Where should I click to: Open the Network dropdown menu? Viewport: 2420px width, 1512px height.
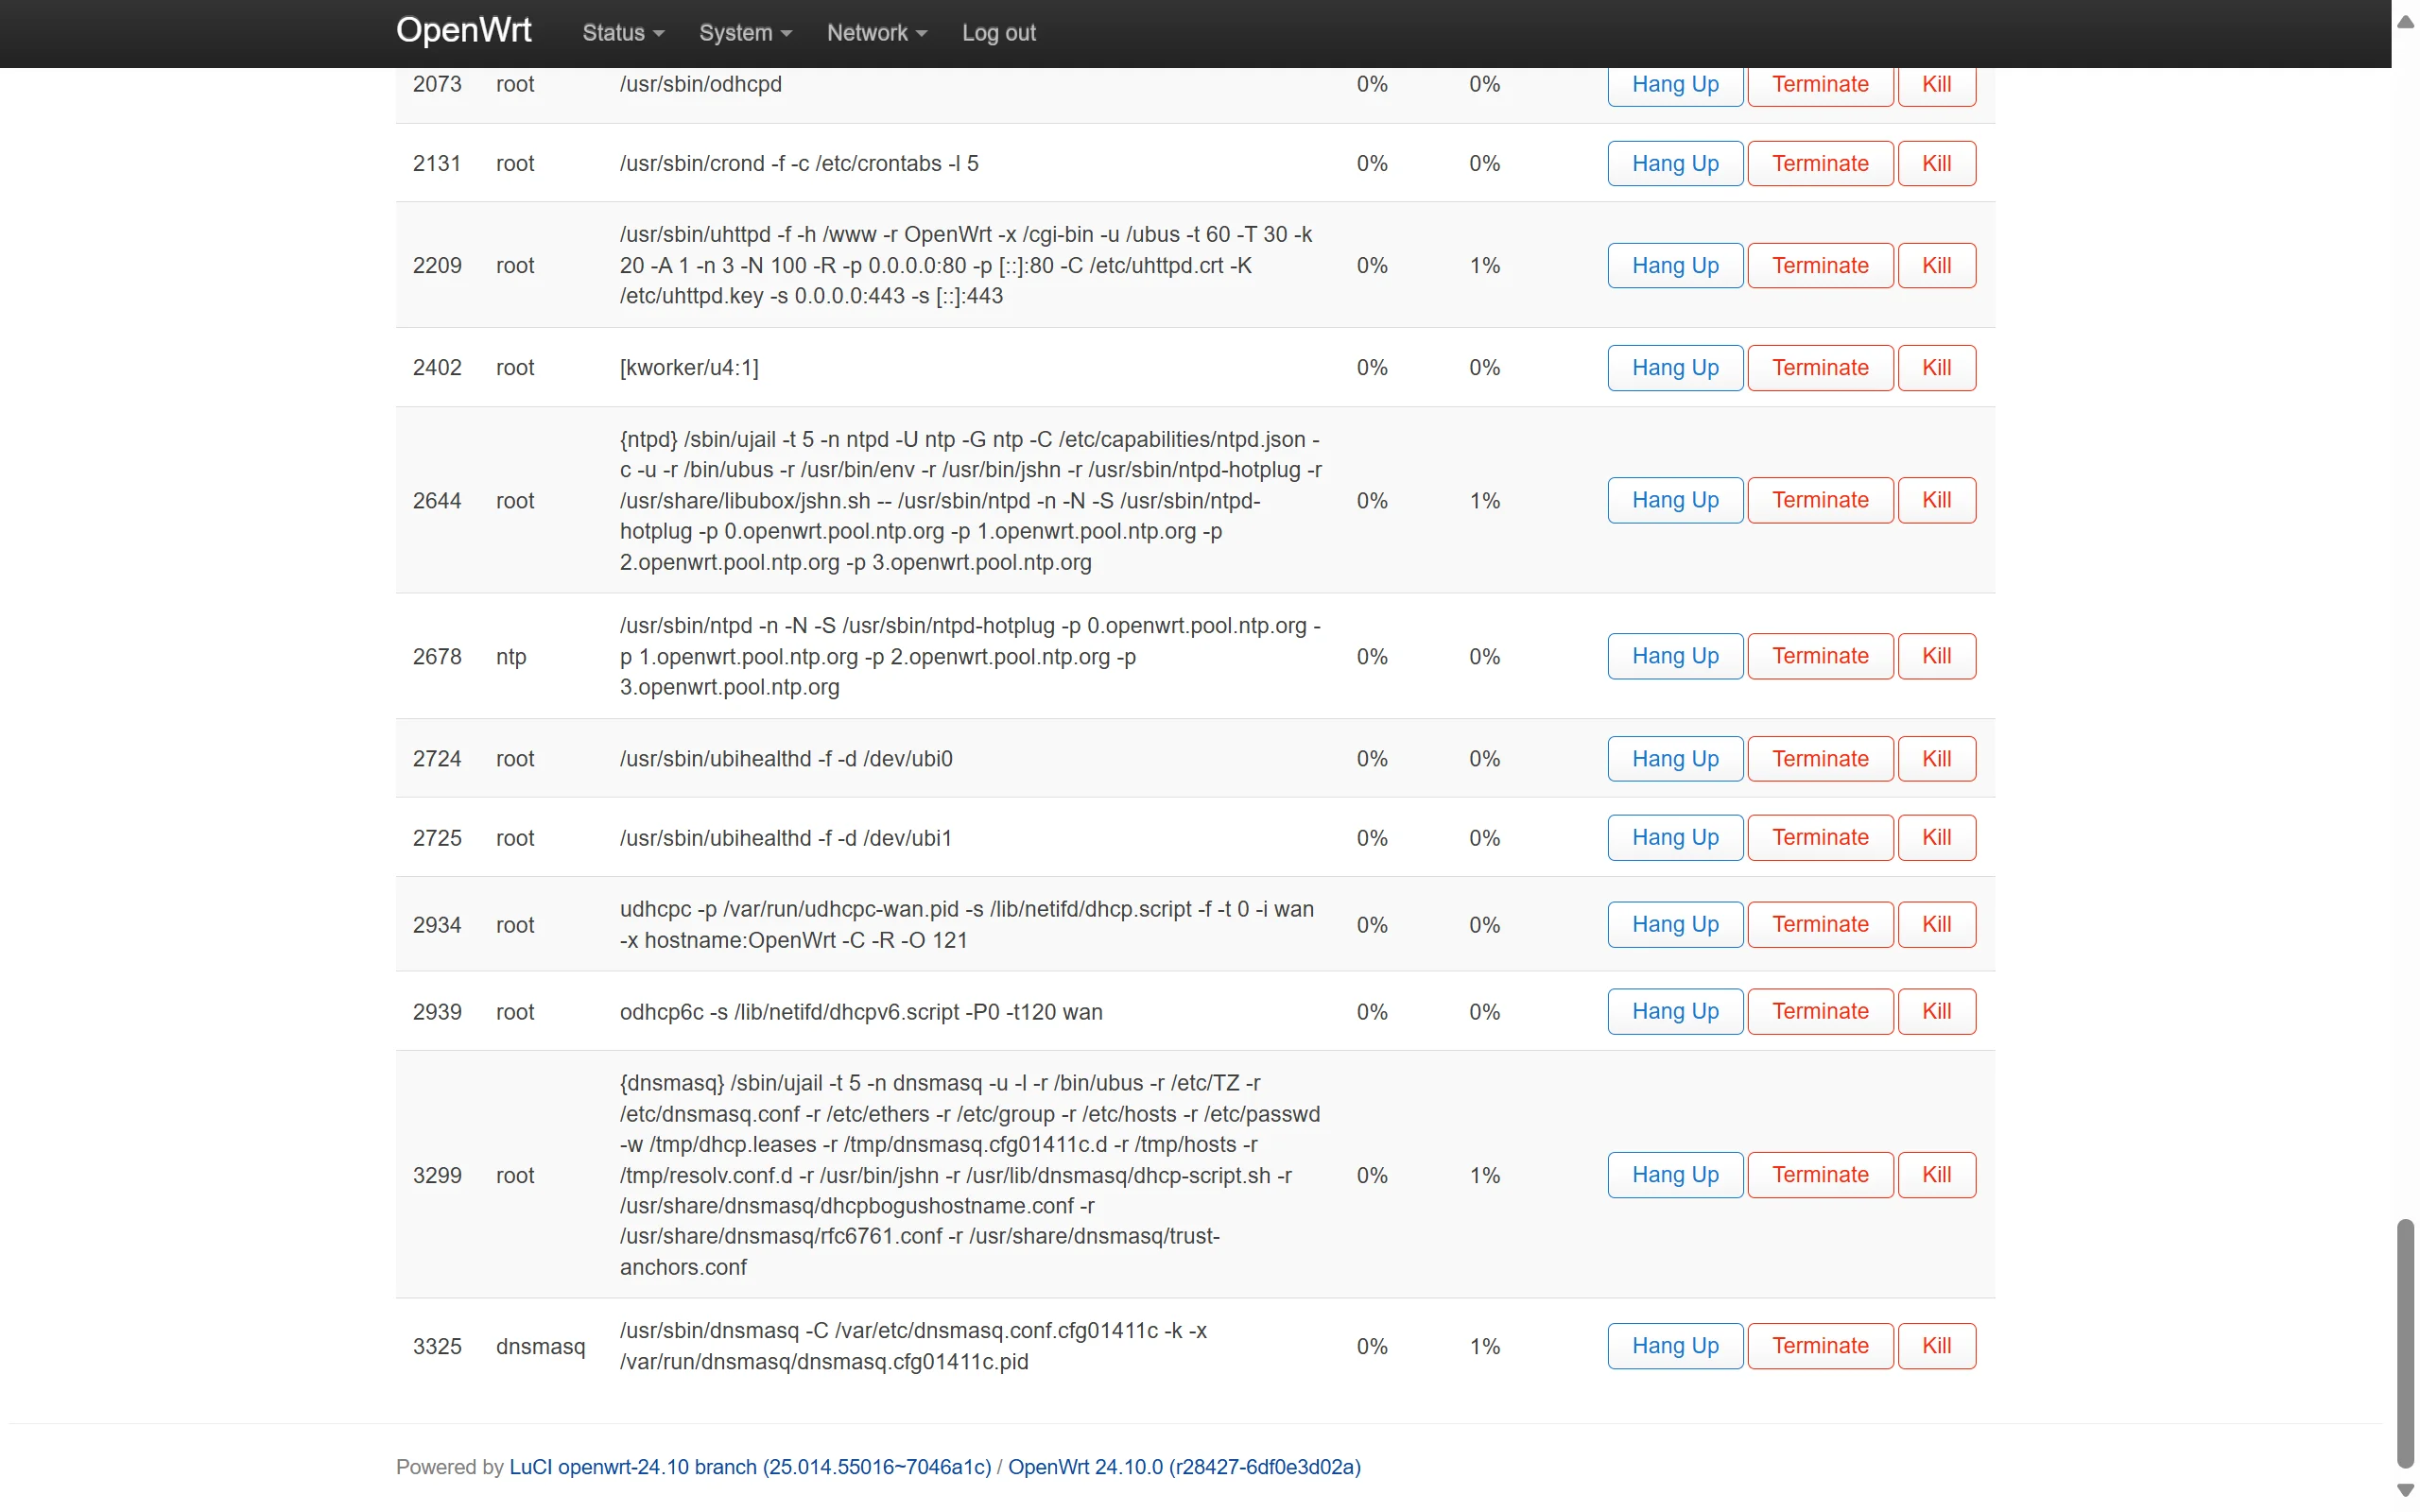tap(876, 32)
